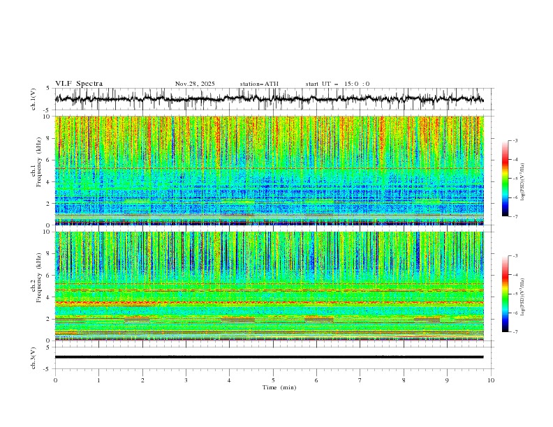
Task: Click the "VLF Spectra" plot title
Action: click(x=79, y=84)
